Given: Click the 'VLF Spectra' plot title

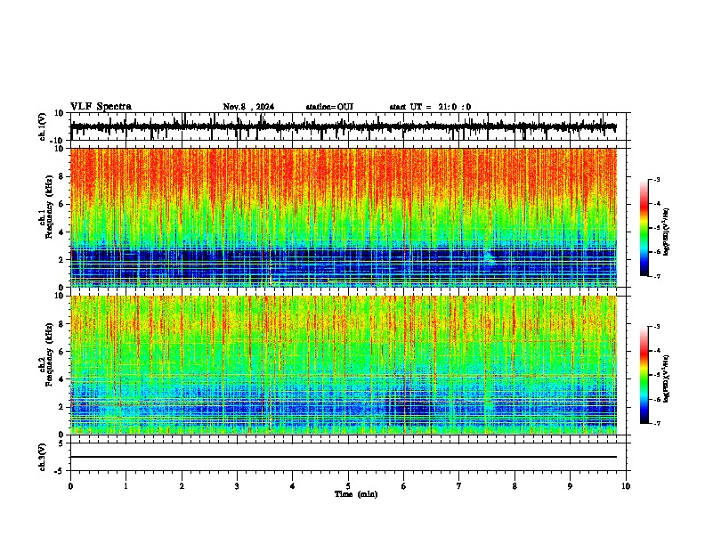Looking at the screenshot, I should (101, 107).
